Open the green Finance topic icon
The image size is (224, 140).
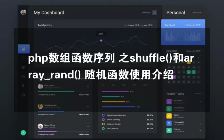tap(169, 130)
